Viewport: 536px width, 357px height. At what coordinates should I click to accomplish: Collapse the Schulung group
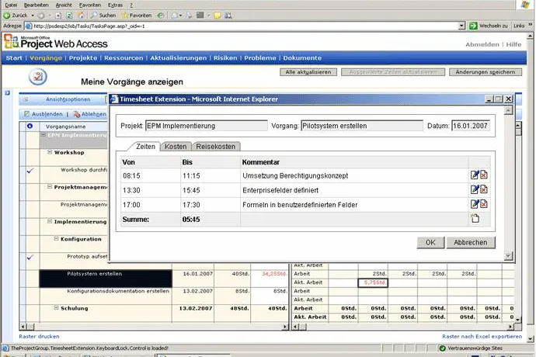(x=56, y=308)
